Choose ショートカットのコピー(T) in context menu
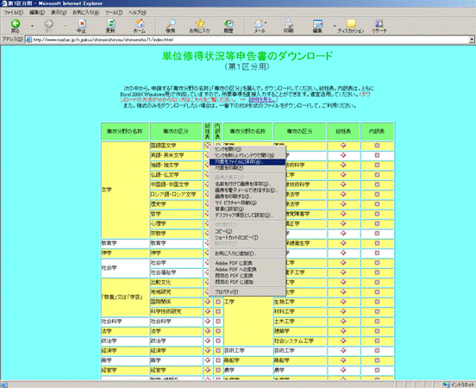476x388 pixels. click(x=247, y=237)
